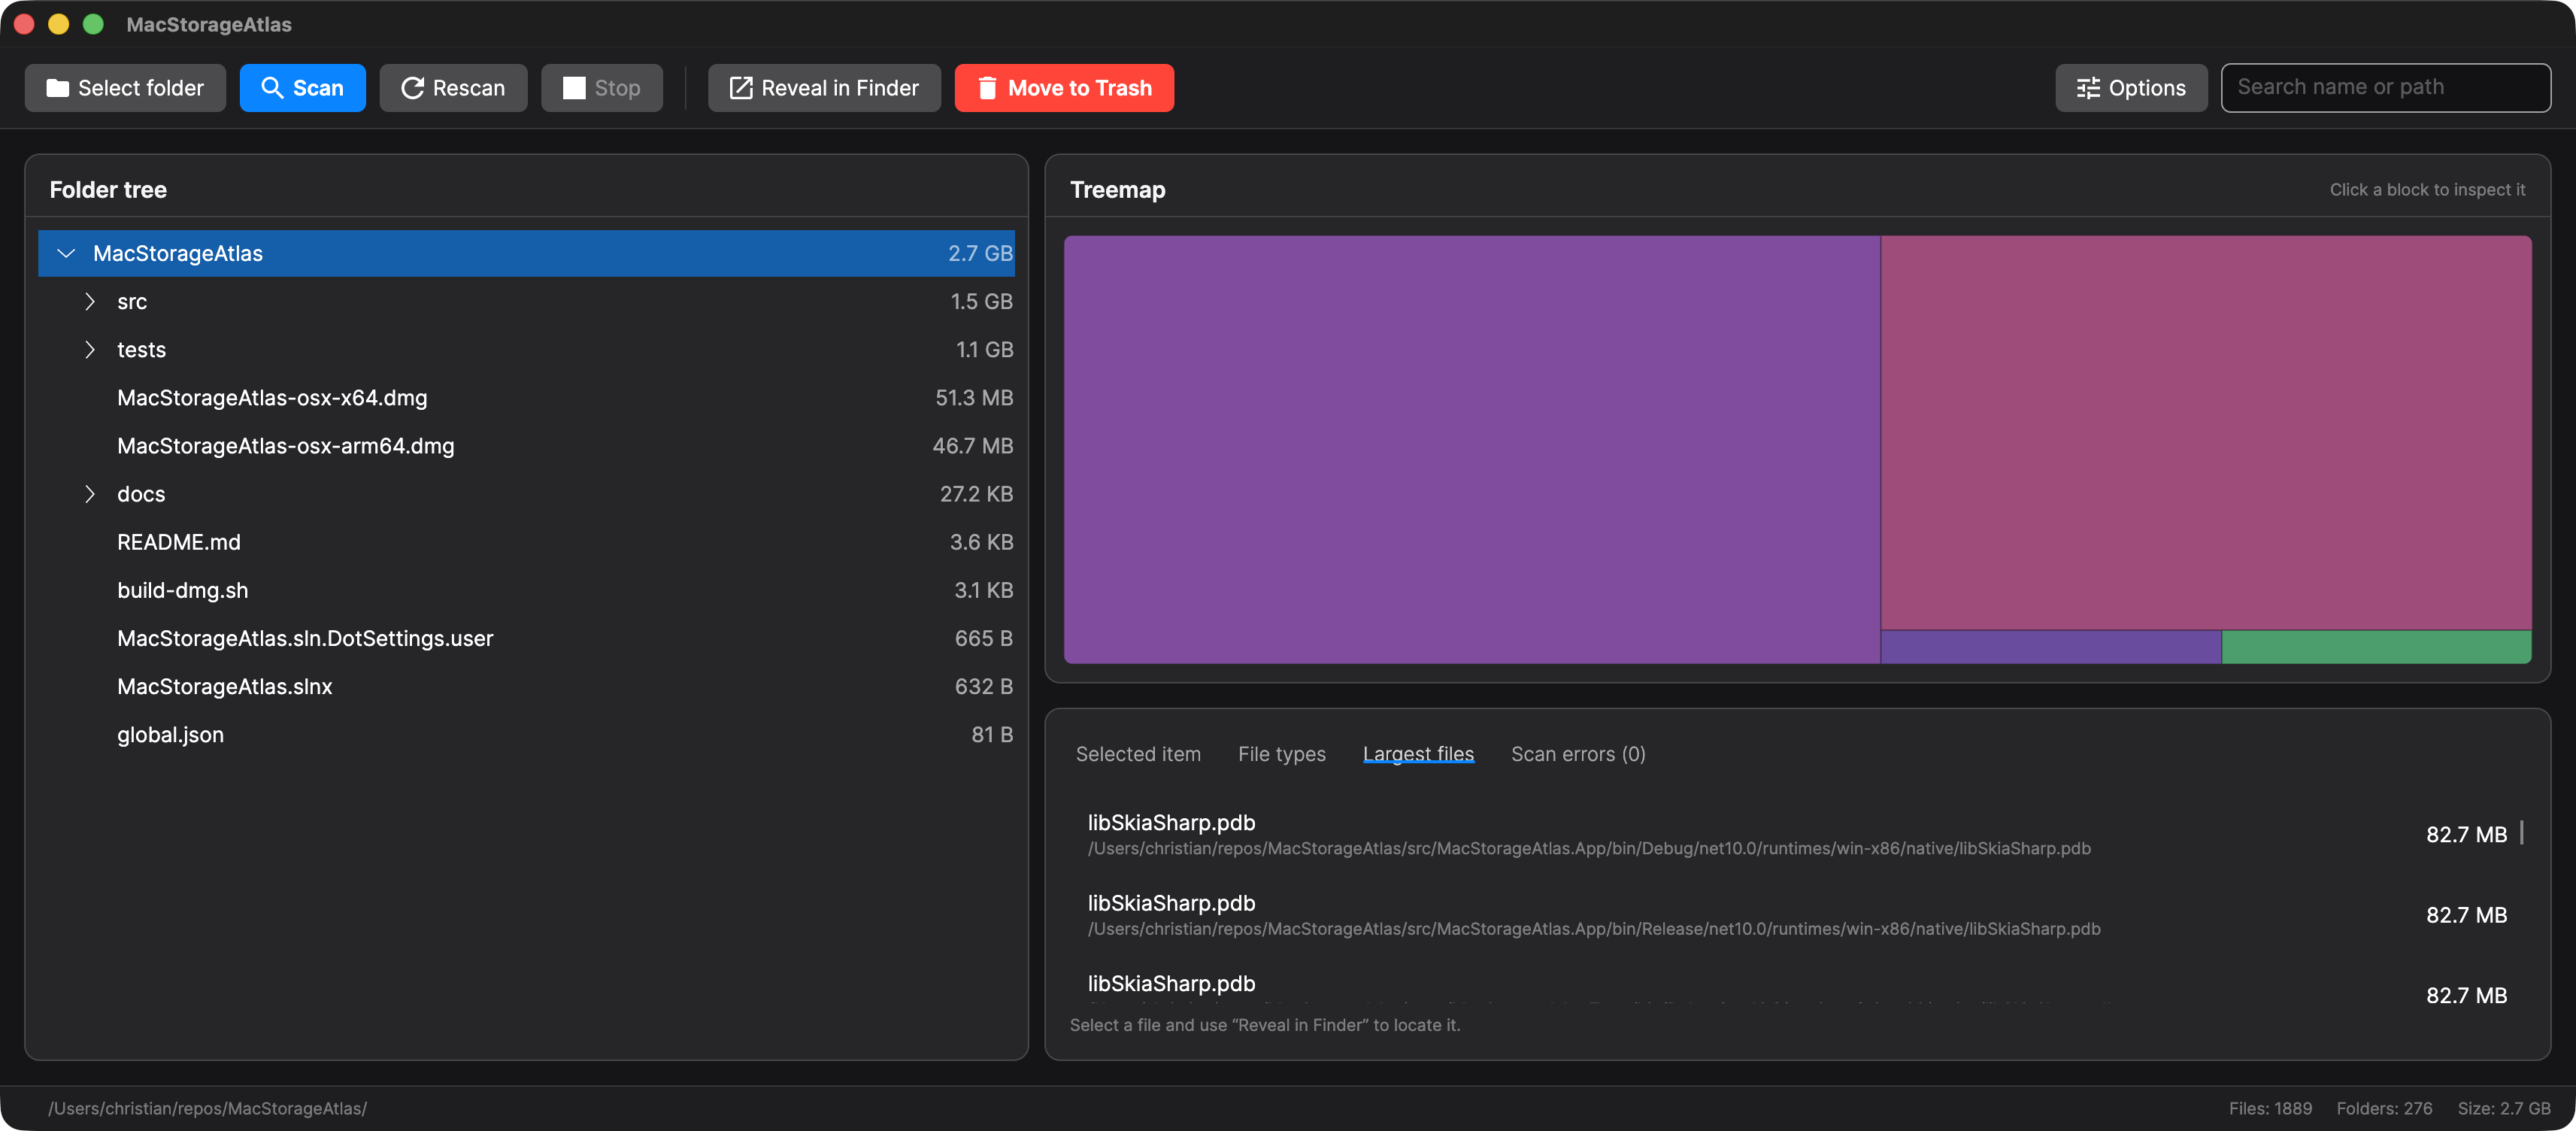The height and width of the screenshot is (1131, 2576).
Task: Inspect the large magenta treemap block
Action: point(2206,433)
